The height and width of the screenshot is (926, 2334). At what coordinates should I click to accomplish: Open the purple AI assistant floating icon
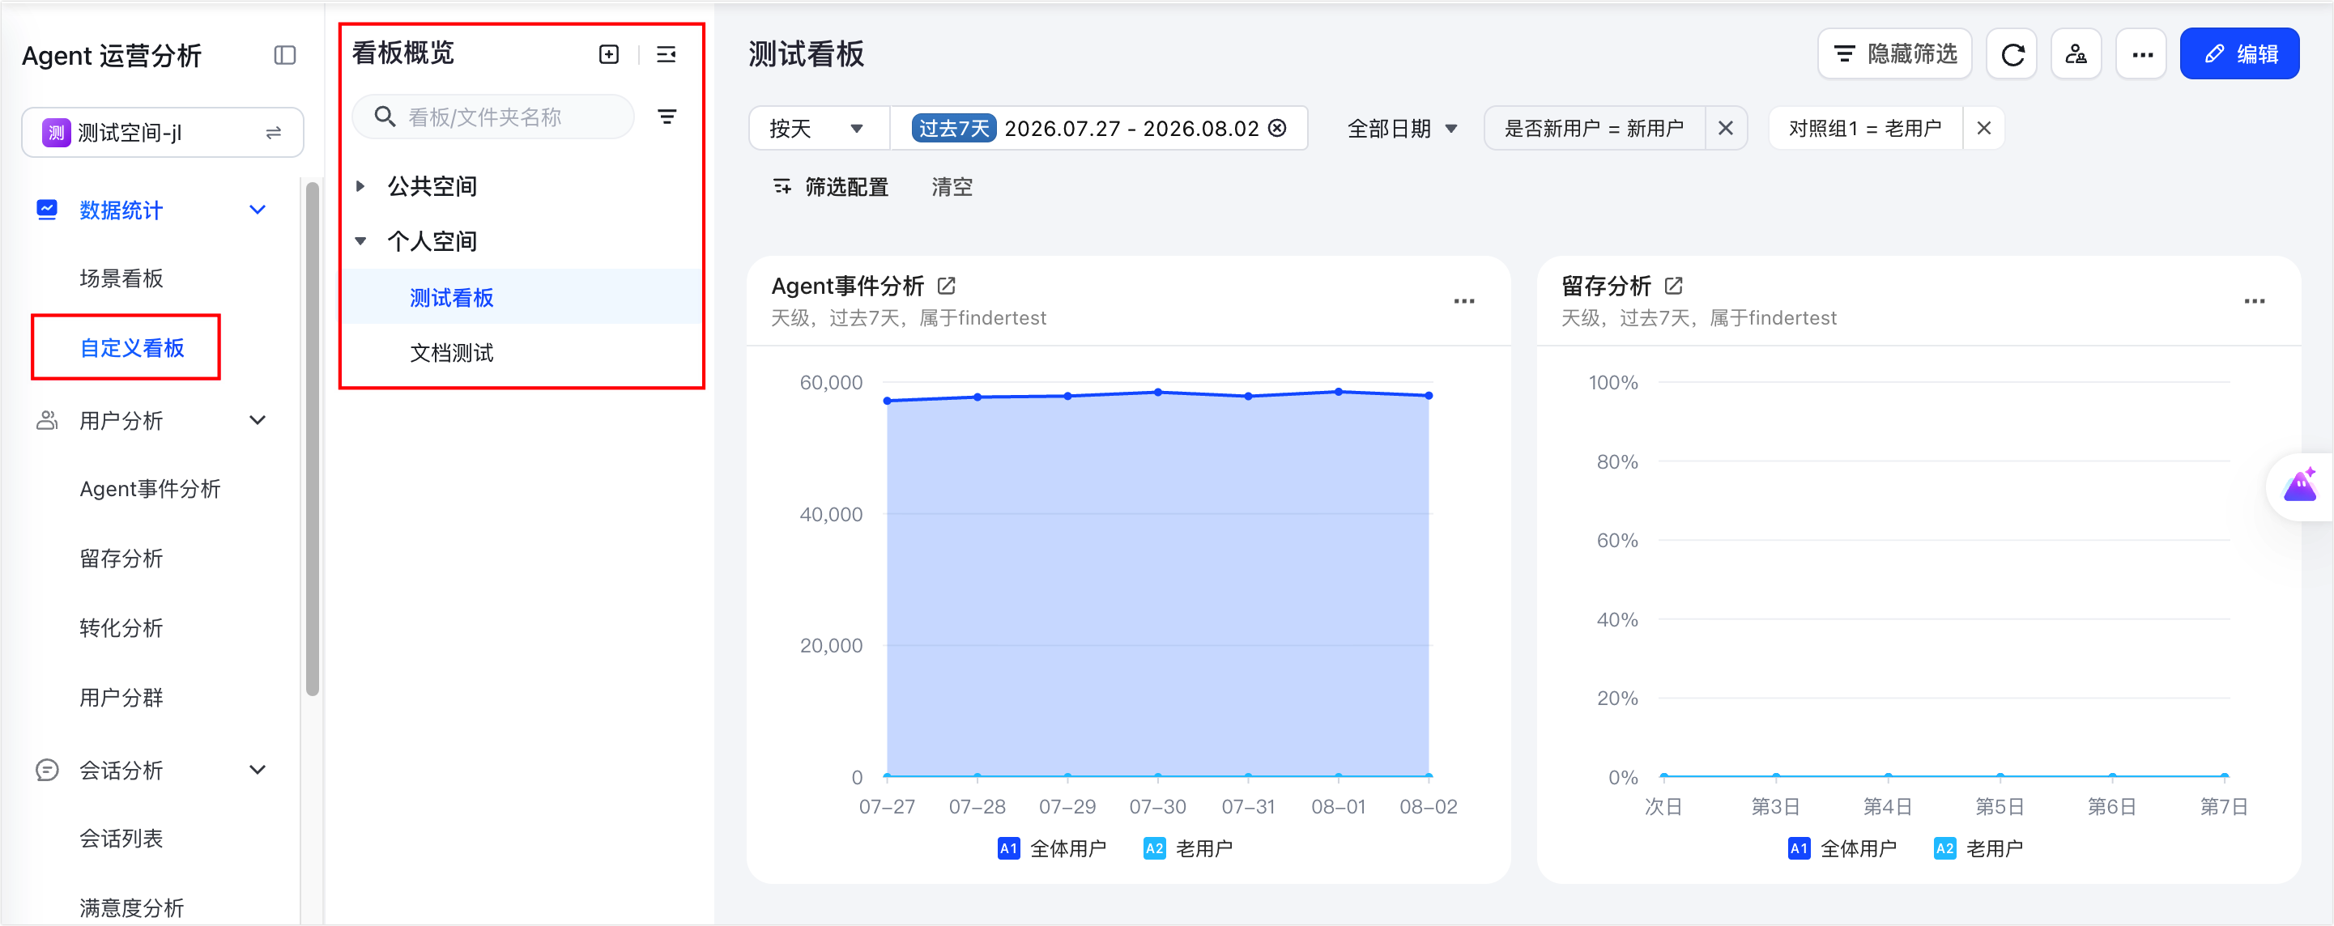pyautogui.click(x=2301, y=486)
